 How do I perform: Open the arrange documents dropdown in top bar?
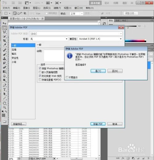pos(49,3)
